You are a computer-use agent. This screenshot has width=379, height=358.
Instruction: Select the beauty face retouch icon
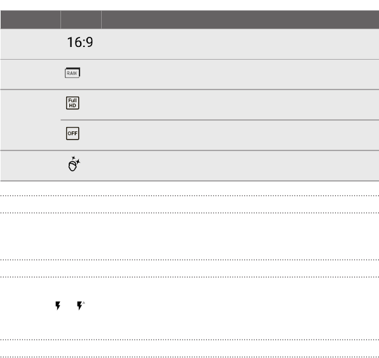[74, 164]
